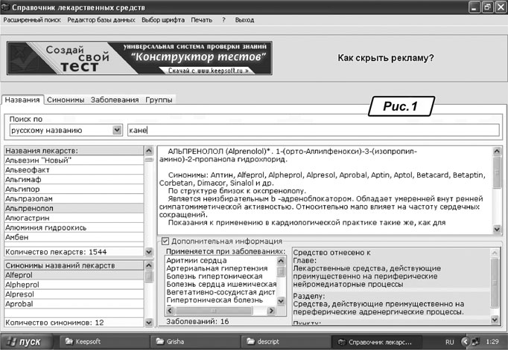Switch to the 'Заболевания' tab

(x=114, y=100)
